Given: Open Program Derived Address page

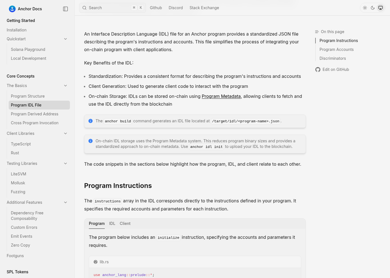Looking at the screenshot, I should pos(35,114).
